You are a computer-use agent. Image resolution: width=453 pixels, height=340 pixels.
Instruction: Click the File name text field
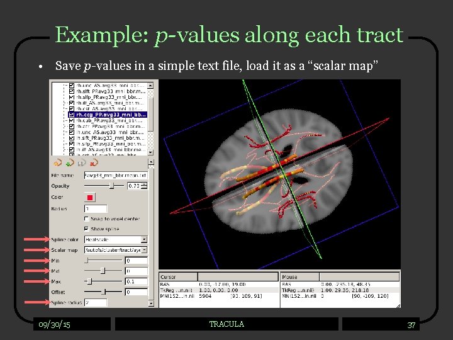[x=116, y=175]
